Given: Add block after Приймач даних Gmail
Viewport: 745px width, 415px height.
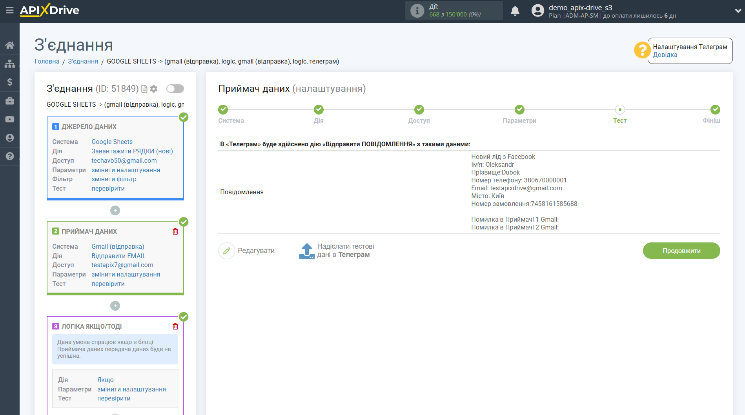Looking at the screenshot, I should pos(115,306).
